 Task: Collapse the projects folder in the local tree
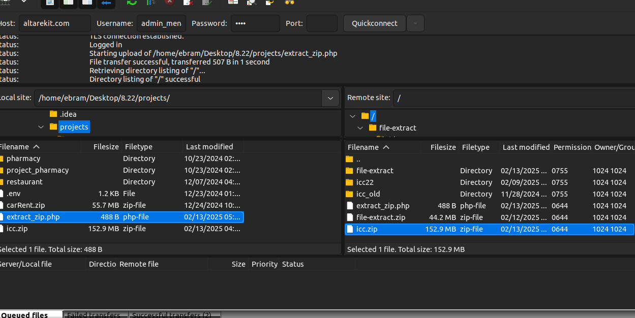click(41, 127)
